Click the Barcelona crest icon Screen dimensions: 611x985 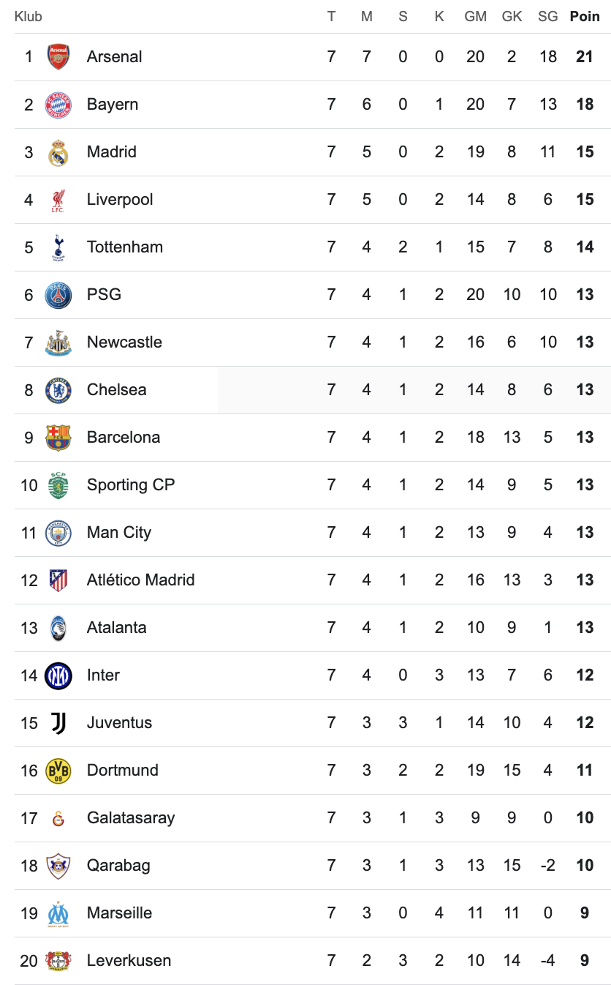(58, 438)
